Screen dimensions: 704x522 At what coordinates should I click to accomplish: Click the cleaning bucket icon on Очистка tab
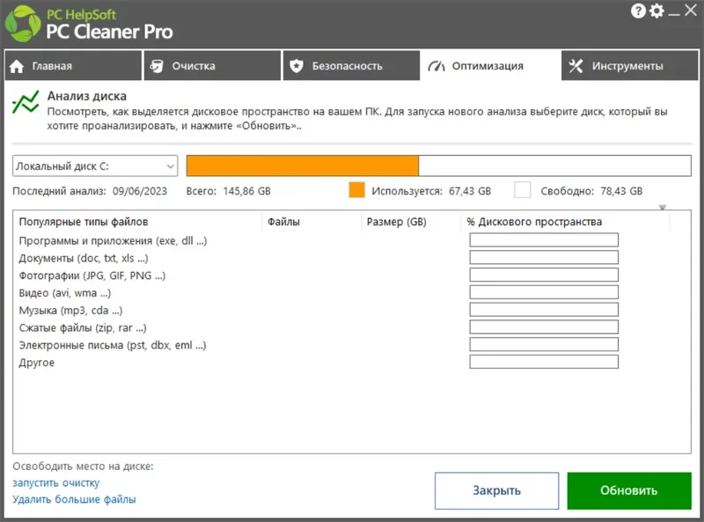157,66
